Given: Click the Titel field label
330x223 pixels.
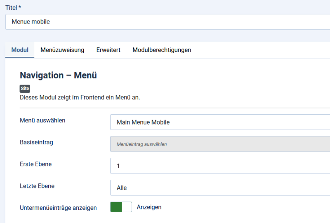Looking at the screenshot, I should tap(13, 7).
